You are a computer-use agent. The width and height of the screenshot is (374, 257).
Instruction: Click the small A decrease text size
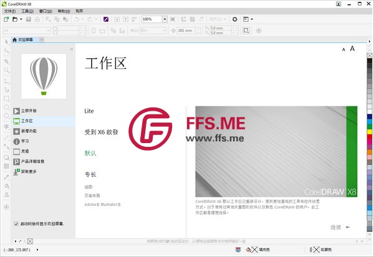[343, 50]
